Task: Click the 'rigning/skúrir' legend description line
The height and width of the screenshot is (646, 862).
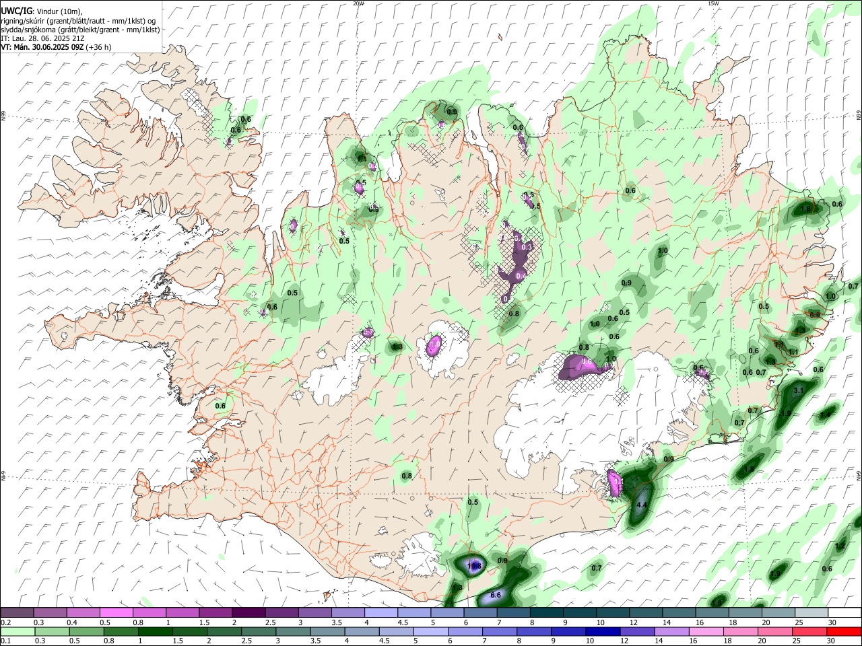Action: 78,21
